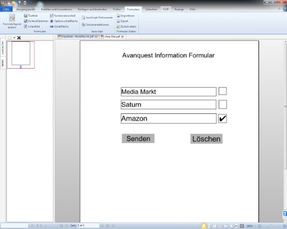Click the help icon at top right

pos(285,9)
